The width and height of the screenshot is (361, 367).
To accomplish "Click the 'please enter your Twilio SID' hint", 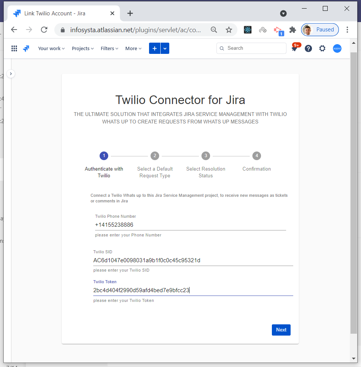I will pos(121,270).
